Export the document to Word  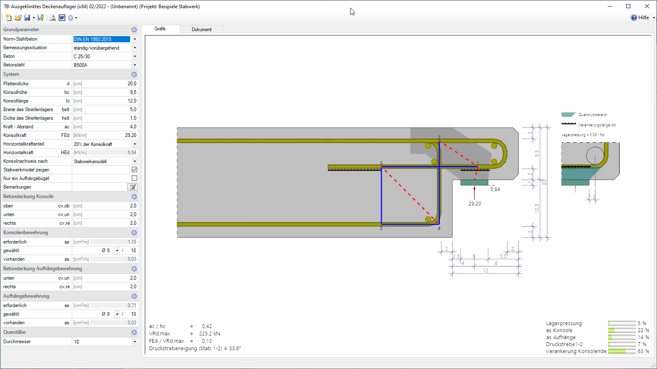tap(62, 18)
